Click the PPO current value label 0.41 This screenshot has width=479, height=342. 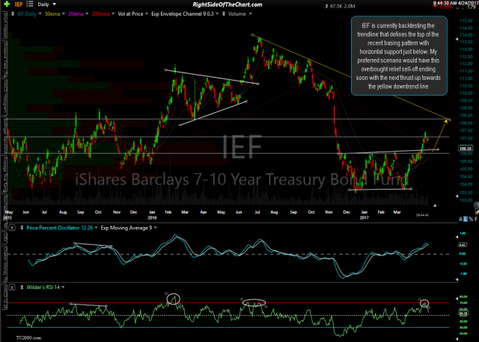pyautogui.click(x=463, y=245)
